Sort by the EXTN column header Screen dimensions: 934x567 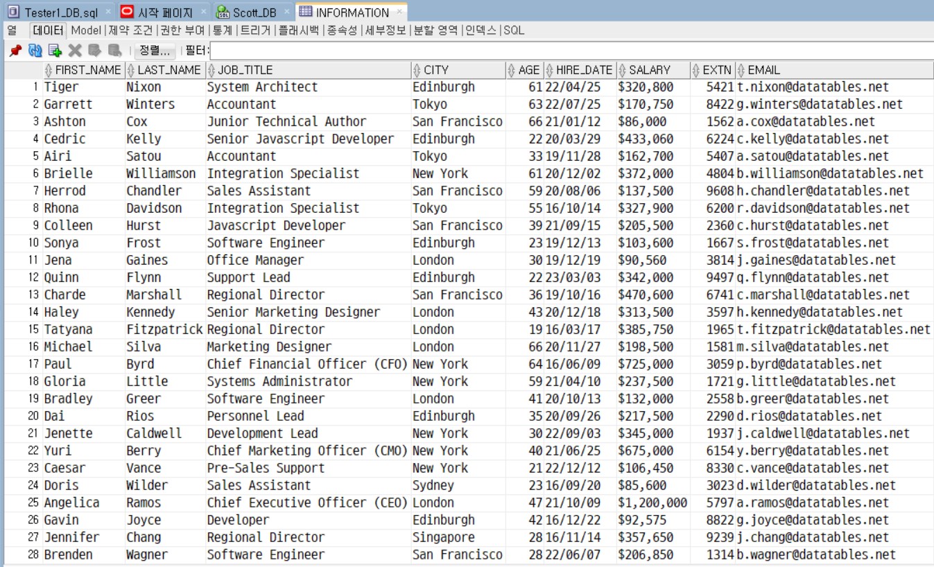click(x=713, y=70)
